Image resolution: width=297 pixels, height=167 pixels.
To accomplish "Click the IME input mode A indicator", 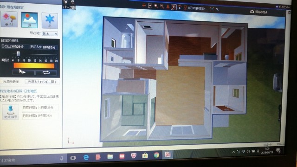I will tap(258, 151).
